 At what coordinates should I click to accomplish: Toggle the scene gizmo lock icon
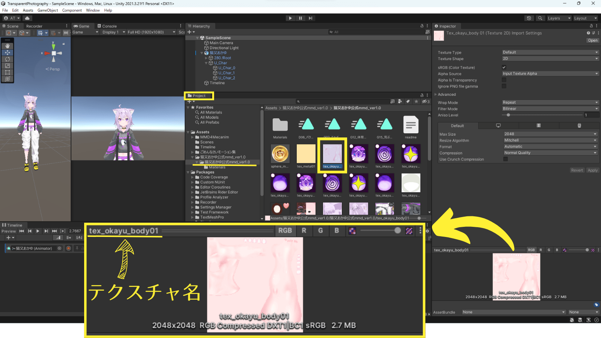64,44
